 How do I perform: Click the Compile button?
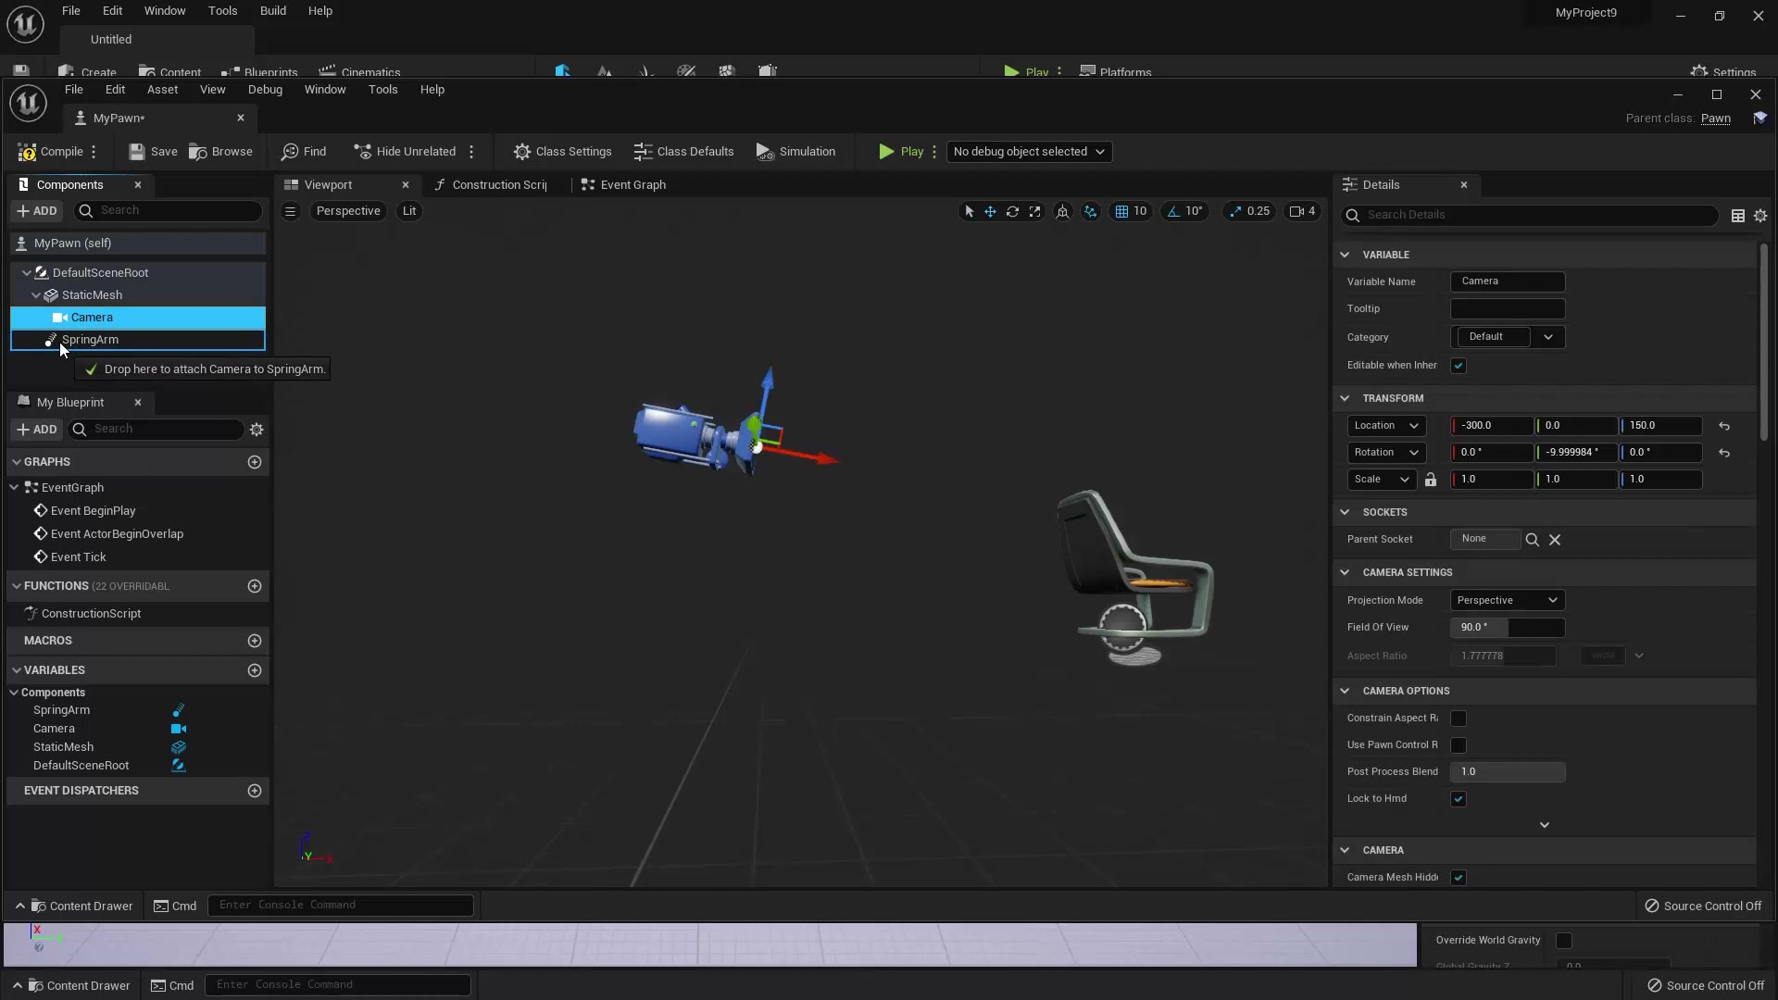pos(51,152)
